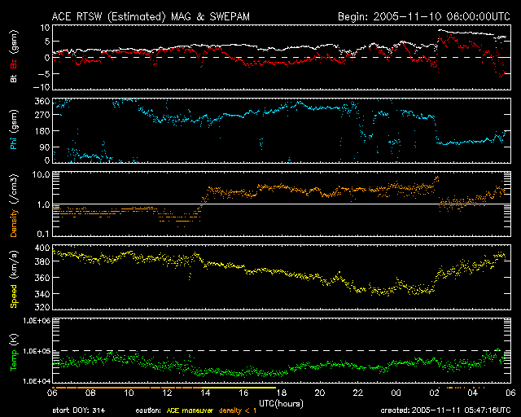Click the 14 hour label on the UTC axis
Viewport: 521px width, 417px height.
(205, 393)
